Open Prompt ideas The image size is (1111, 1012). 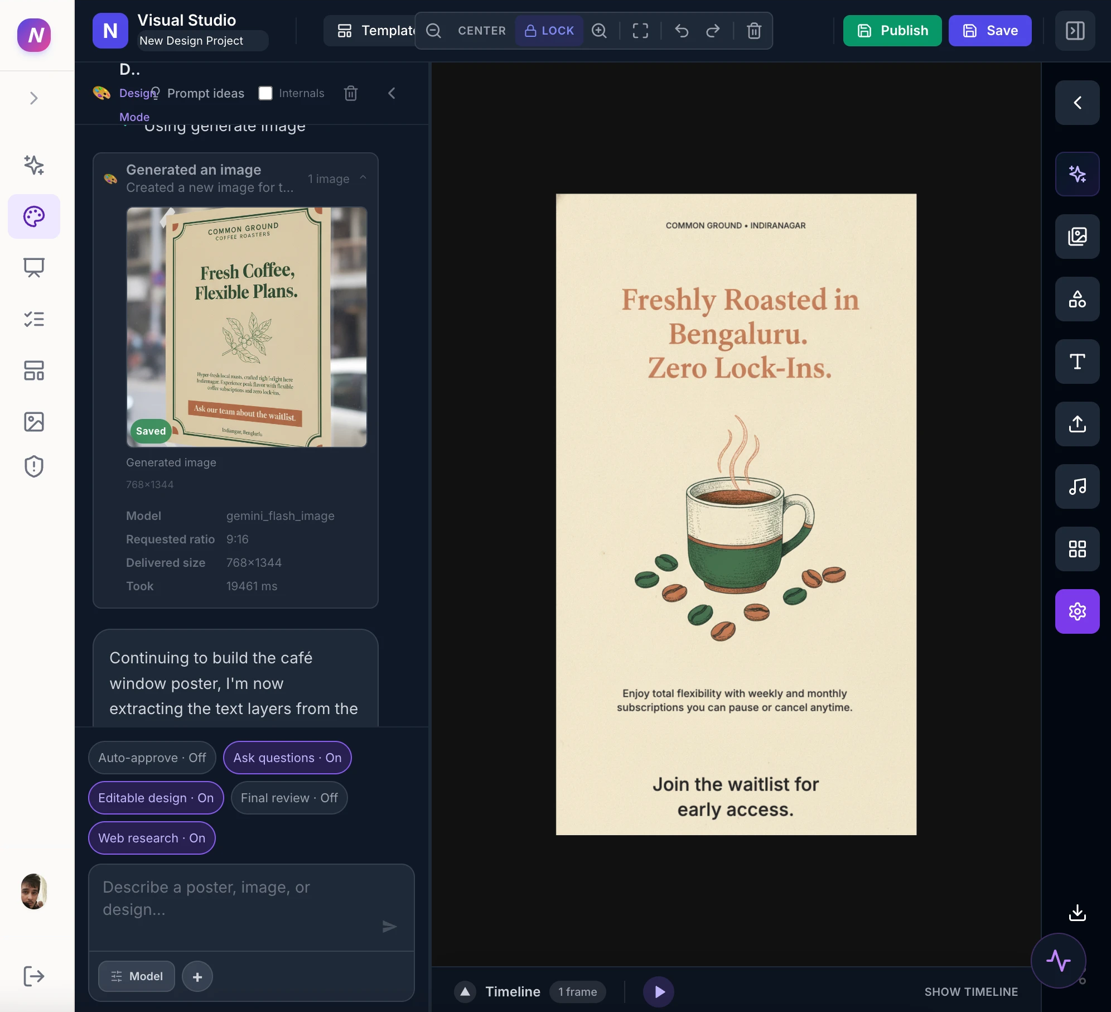point(199,93)
